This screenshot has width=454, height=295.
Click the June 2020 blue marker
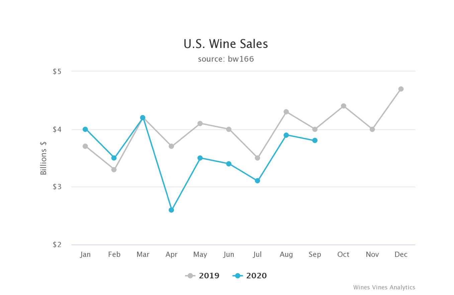coord(229,164)
